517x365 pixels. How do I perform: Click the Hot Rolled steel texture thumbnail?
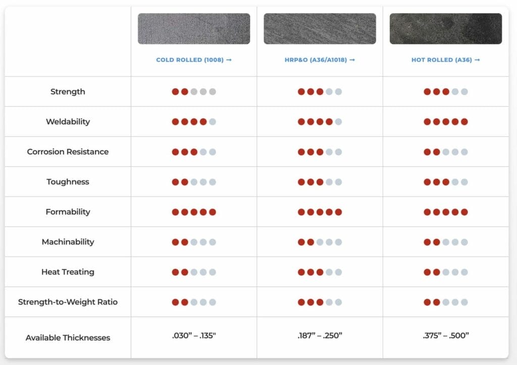pyautogui.click(x=445, y=29)
